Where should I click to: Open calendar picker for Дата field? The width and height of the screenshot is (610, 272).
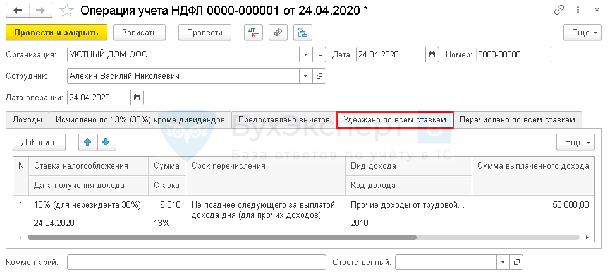(x=432, y=54)
